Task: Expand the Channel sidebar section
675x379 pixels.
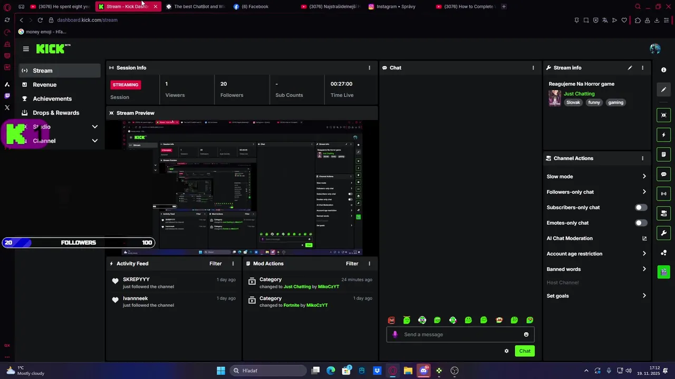Action: pos(95,141)
